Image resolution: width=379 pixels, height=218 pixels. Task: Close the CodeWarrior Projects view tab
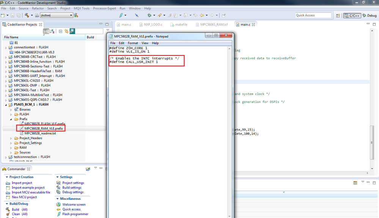40,25
